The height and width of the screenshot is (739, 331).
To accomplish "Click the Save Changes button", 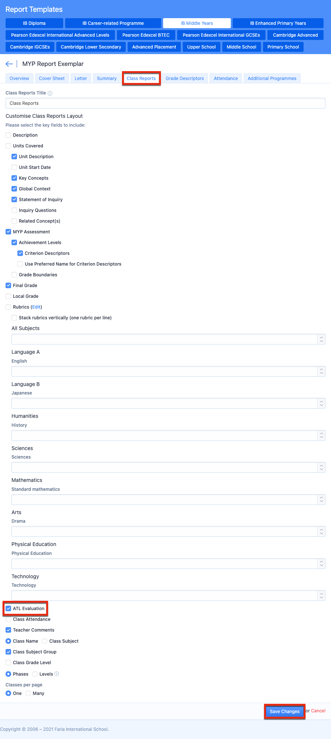I will pos(285,711).
